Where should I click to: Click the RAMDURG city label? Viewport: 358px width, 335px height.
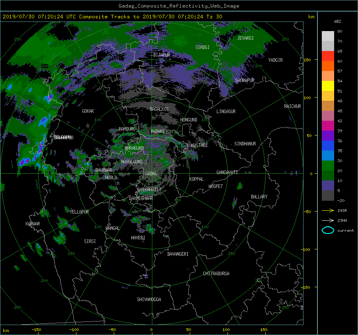click(x=127, y=129)
